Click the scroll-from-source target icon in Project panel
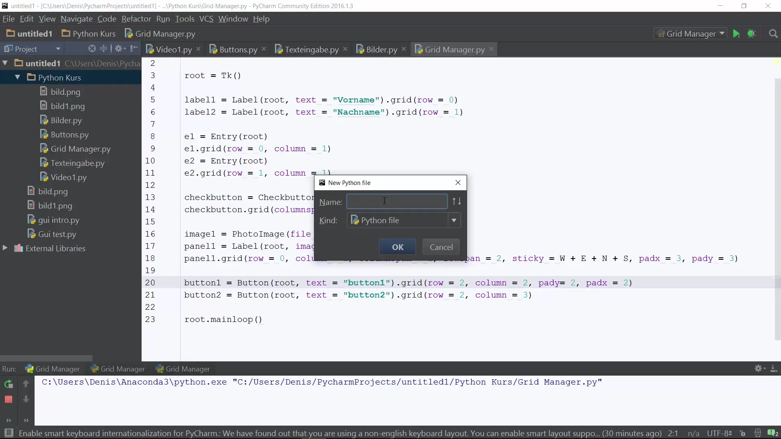 92,49
